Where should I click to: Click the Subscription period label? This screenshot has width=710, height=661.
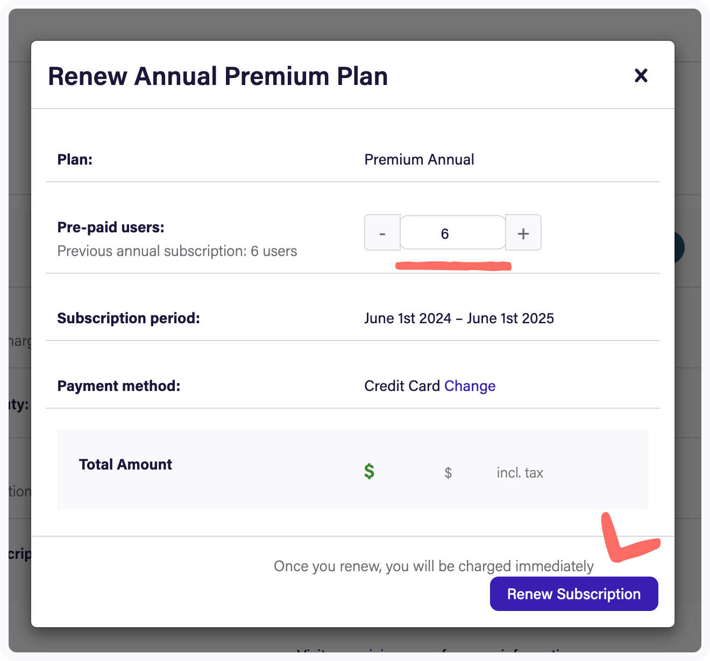click(x=129, y=318)
